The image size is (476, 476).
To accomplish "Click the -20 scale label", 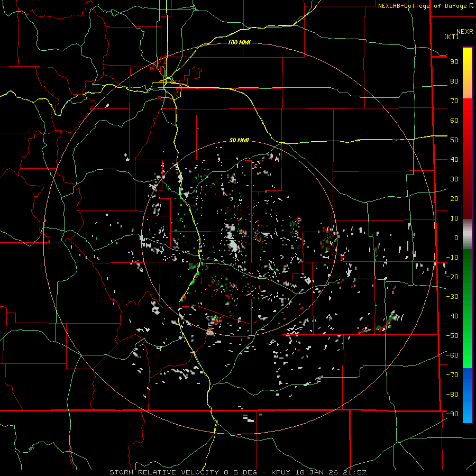I will pyautogui.click(x=452, y=277).
